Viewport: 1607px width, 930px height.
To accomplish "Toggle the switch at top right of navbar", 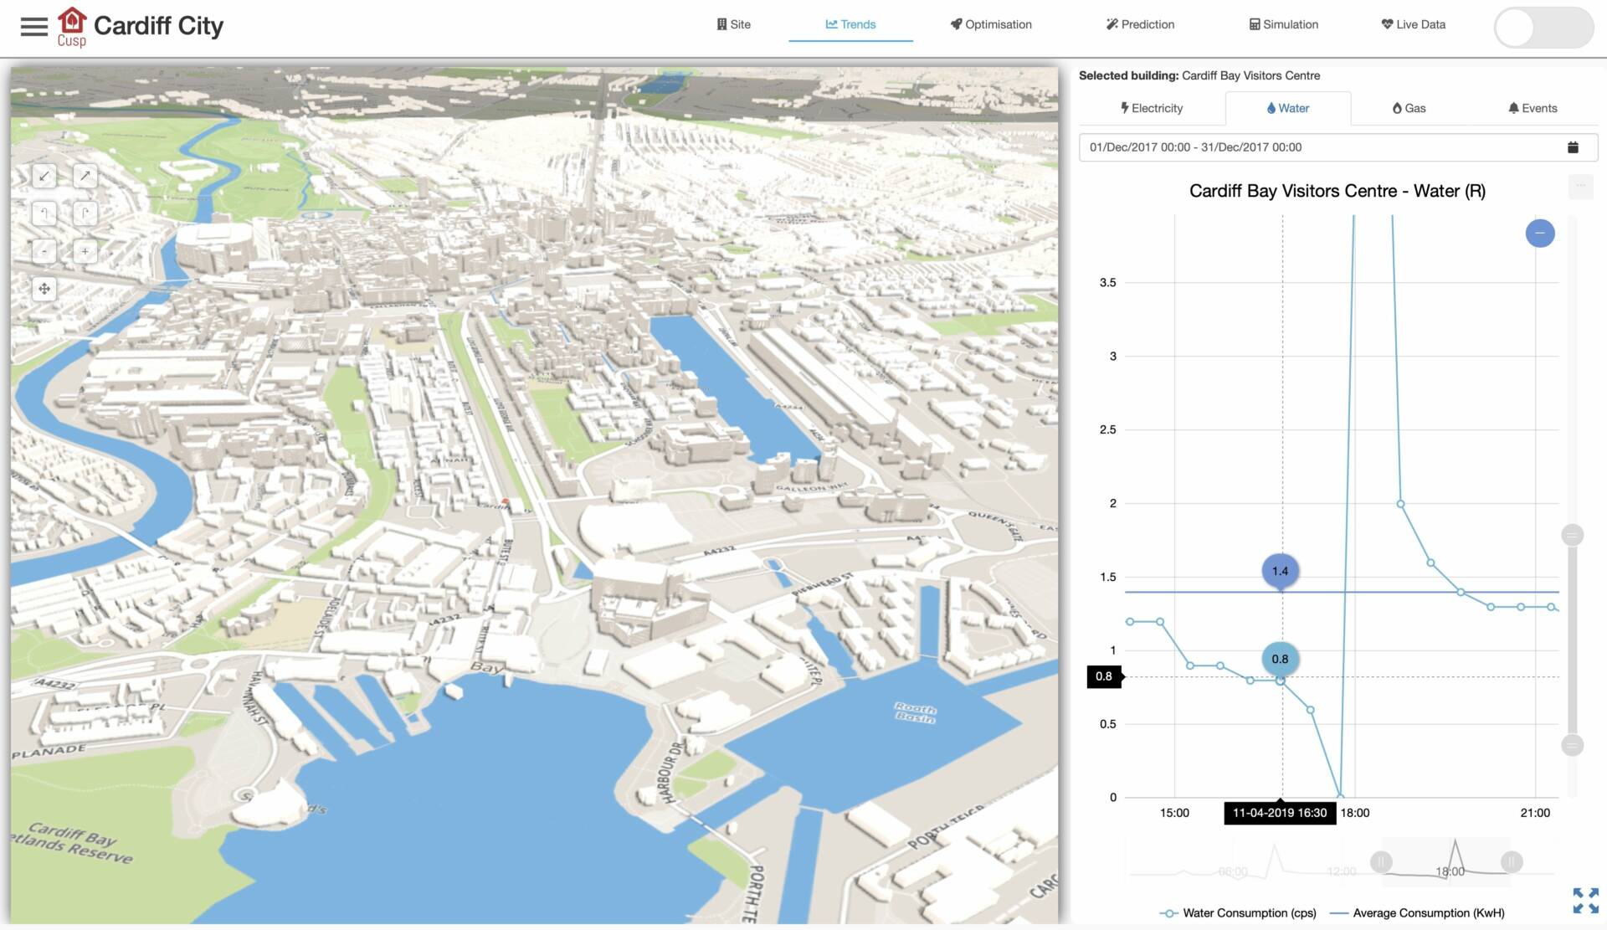I will coord(1543,28).
